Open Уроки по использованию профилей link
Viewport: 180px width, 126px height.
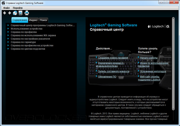click(154, 65)
